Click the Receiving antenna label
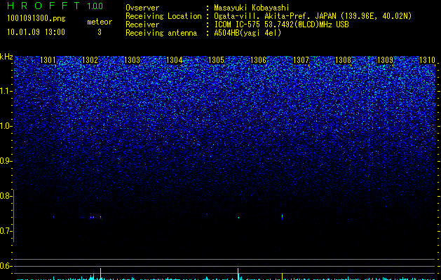 click(x=161, y=33)
